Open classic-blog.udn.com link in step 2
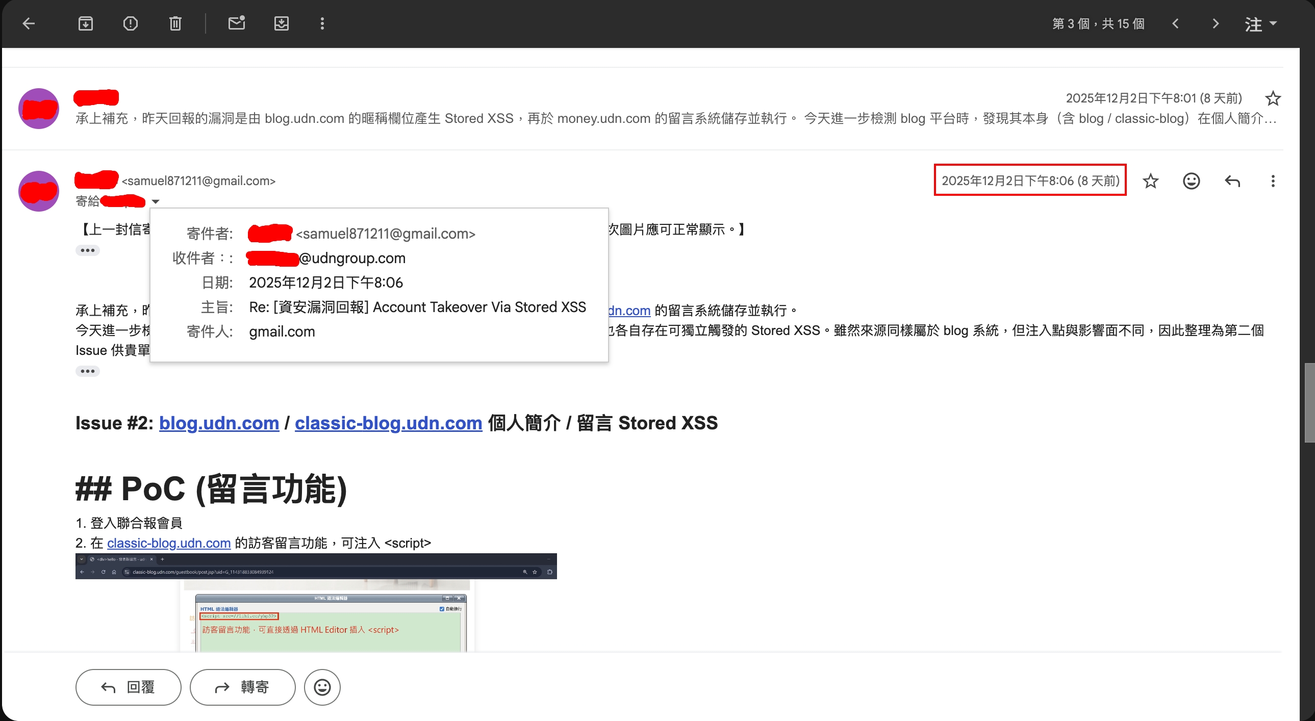Screen dimensions: 1315x721 [x=169, y=543]
